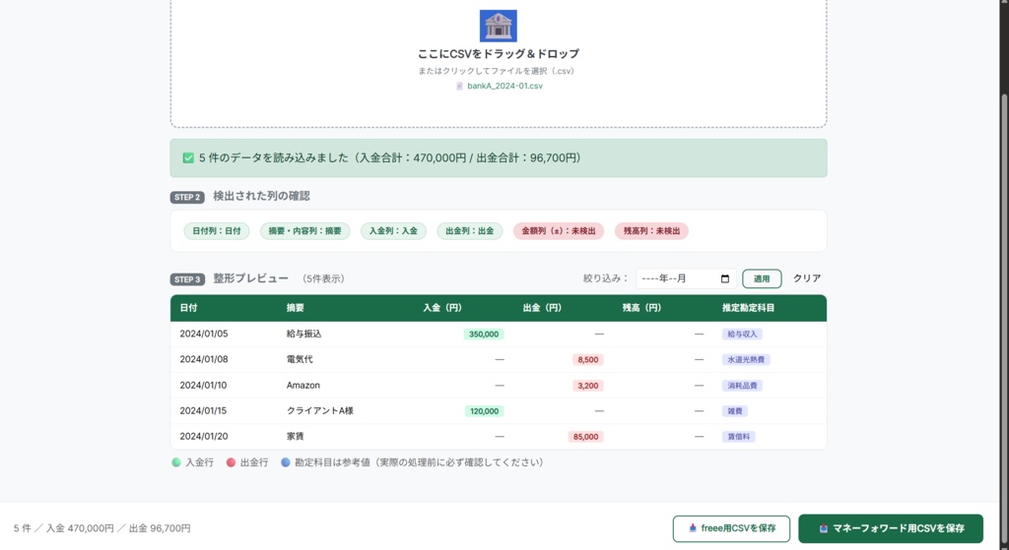Select the クライアントA様 description cell
This screenshot has width=1009, height=550.
tap(320, 411)
